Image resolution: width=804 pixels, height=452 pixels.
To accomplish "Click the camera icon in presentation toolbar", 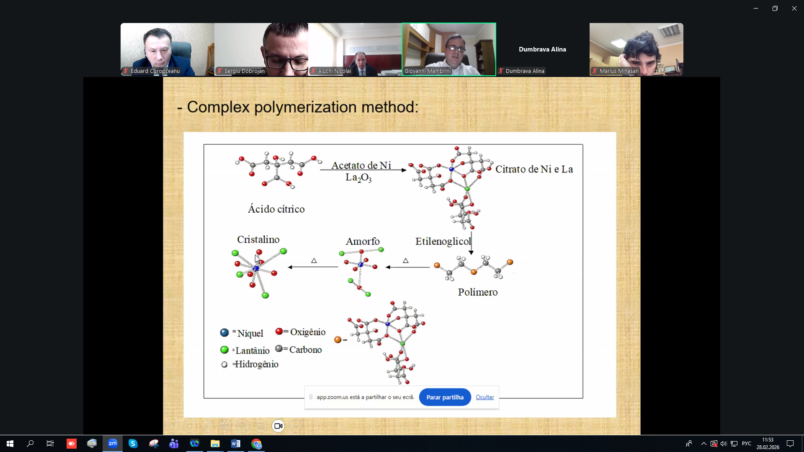I will (x=278, y=426).
